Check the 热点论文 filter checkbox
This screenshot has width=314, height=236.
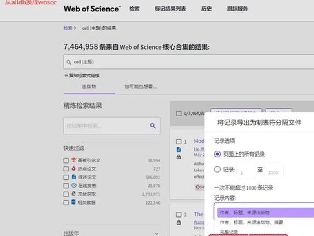[66, 169]
